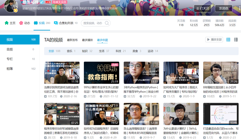The height and width of the screenshot is (140, 241).
Task: Switch to list view layout icon
Action: (236, 40)
